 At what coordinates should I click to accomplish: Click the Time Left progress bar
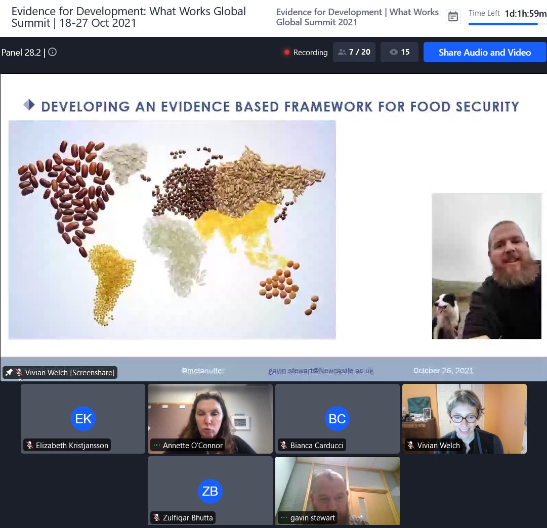pyautogui.click(x=507, y=24)
